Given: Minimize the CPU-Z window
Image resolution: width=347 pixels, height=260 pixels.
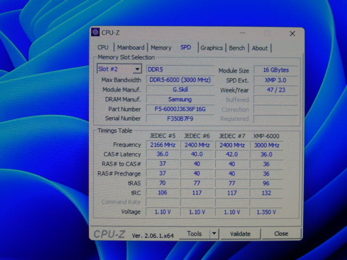Looking at the screenshot, I should tap(242, 33).
